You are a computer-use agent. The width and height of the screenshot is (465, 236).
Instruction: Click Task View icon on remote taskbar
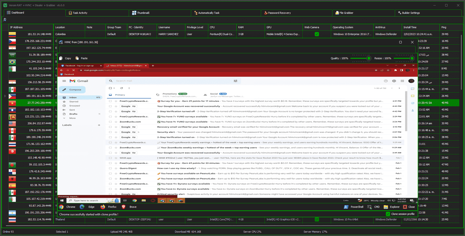tap(125, 200)
